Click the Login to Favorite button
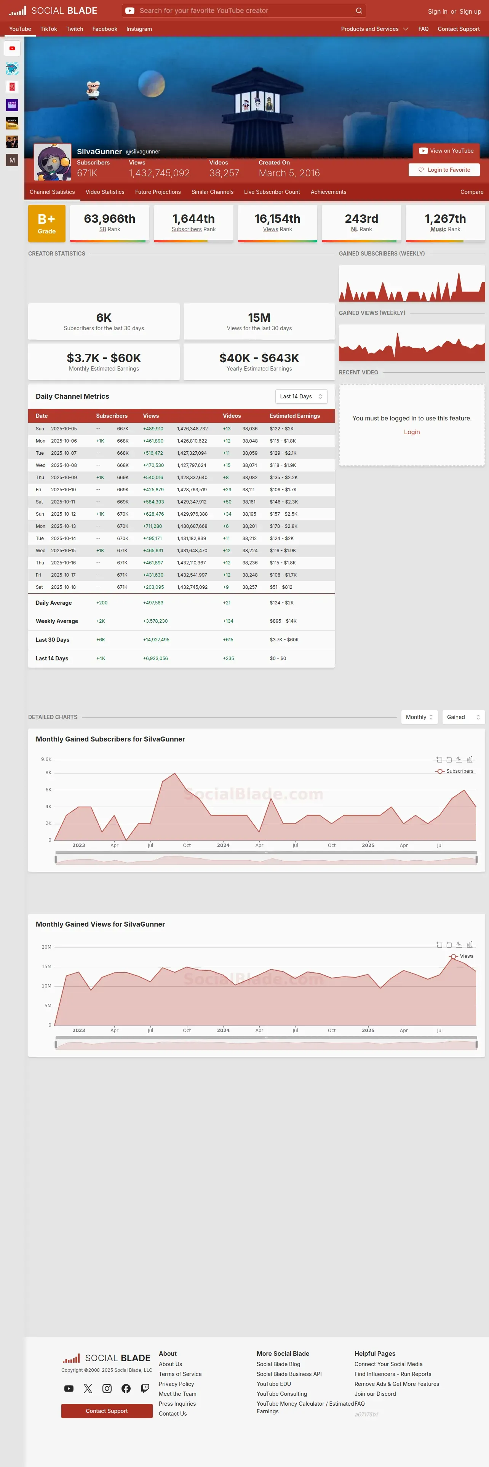This screenshot has height=1467, width=489. (444, 170)
